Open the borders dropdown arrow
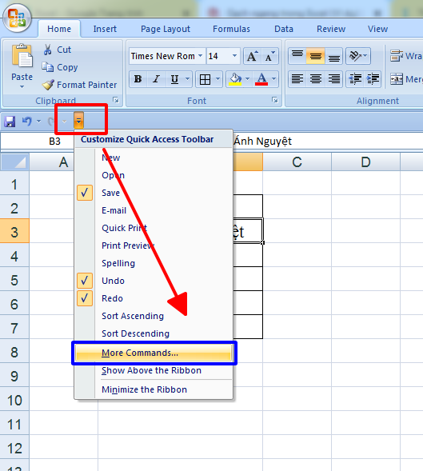423x471 pixels. pyautogui.click(x=217, y=79)
